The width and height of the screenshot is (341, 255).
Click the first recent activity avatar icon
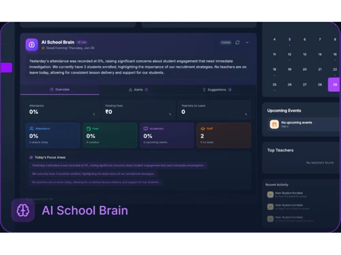(x=270, y=194)
